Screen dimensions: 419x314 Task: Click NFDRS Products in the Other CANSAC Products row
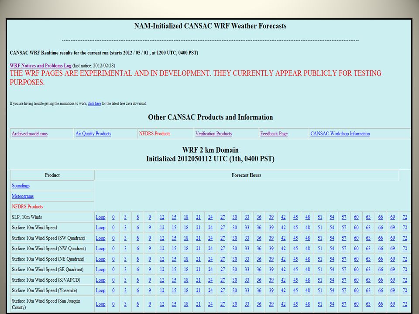155,134
